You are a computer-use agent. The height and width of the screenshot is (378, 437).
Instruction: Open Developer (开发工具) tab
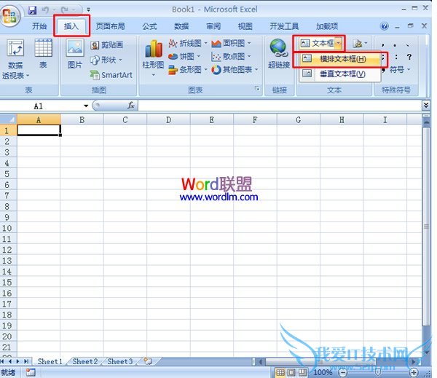pos(284,26)
